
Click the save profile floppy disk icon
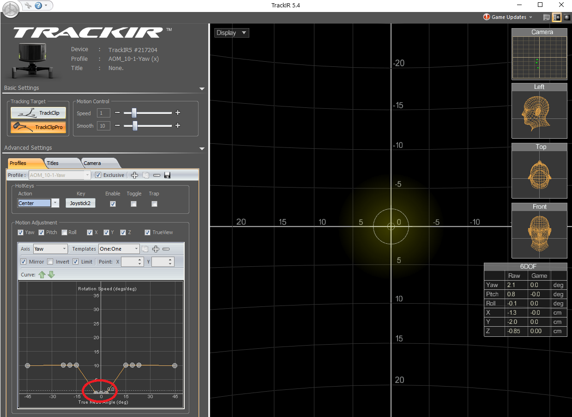pos(167,175)
